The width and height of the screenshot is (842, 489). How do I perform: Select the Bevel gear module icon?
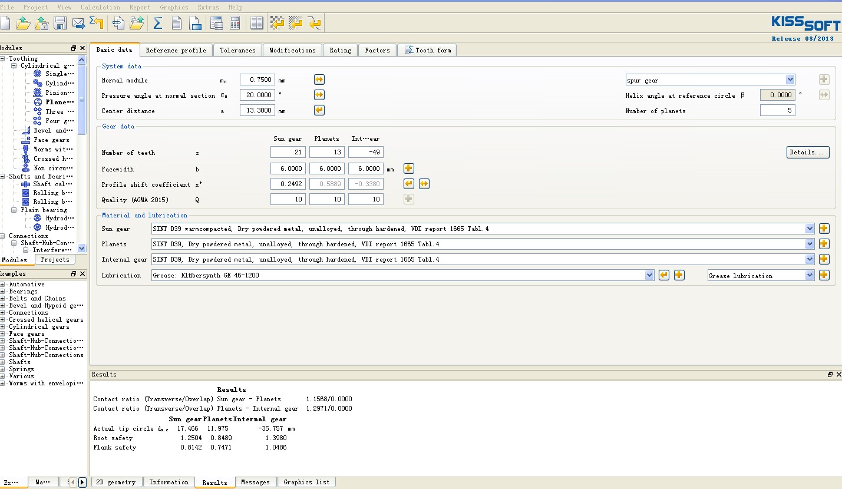pos(25,130)
